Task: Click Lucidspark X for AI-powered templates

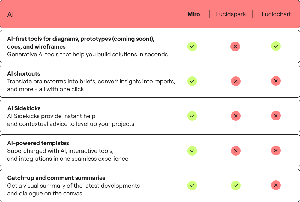Action: coord(236,151)
